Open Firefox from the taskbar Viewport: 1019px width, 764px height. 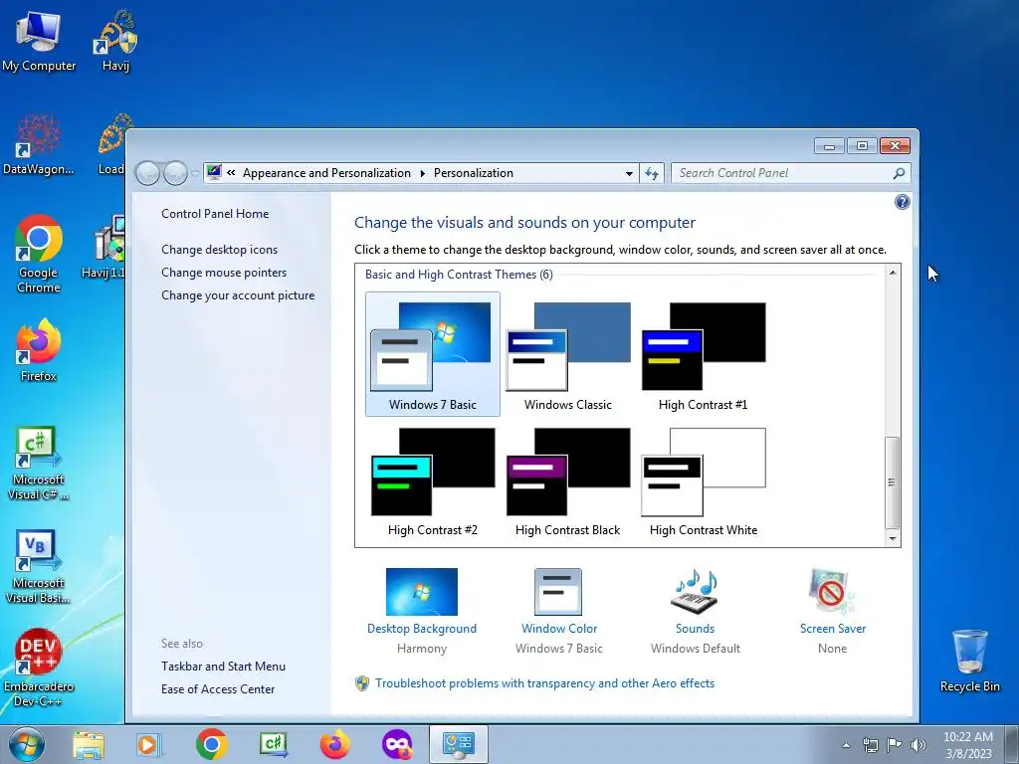click(334, 744)
